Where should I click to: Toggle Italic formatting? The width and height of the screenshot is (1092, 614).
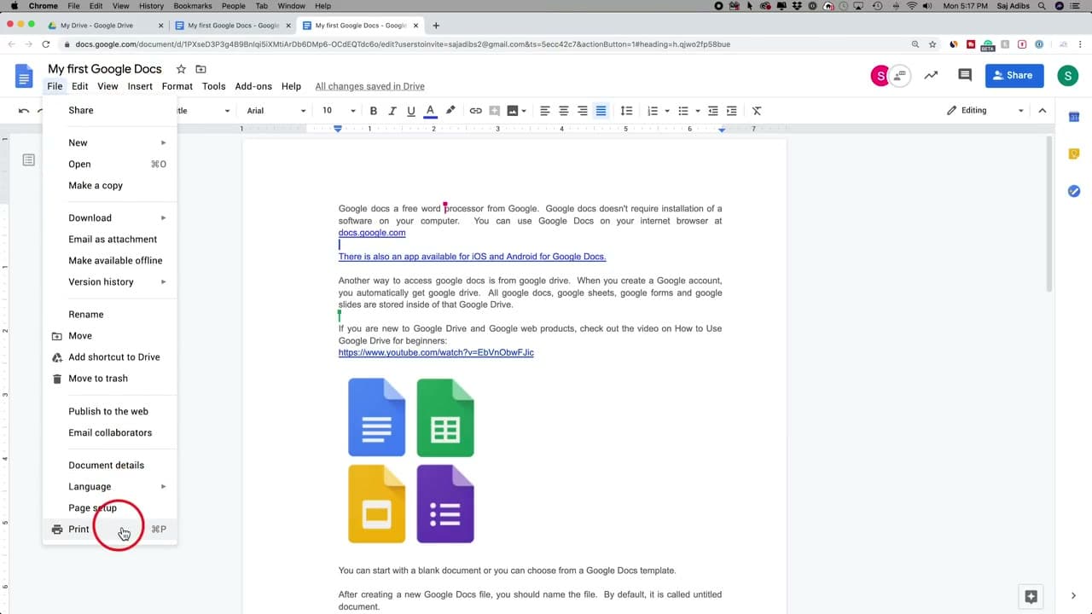(392, 111)
